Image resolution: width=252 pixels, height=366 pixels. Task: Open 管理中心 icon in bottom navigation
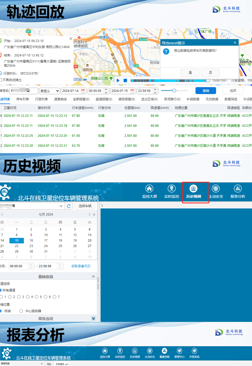(x=179, y=351)
